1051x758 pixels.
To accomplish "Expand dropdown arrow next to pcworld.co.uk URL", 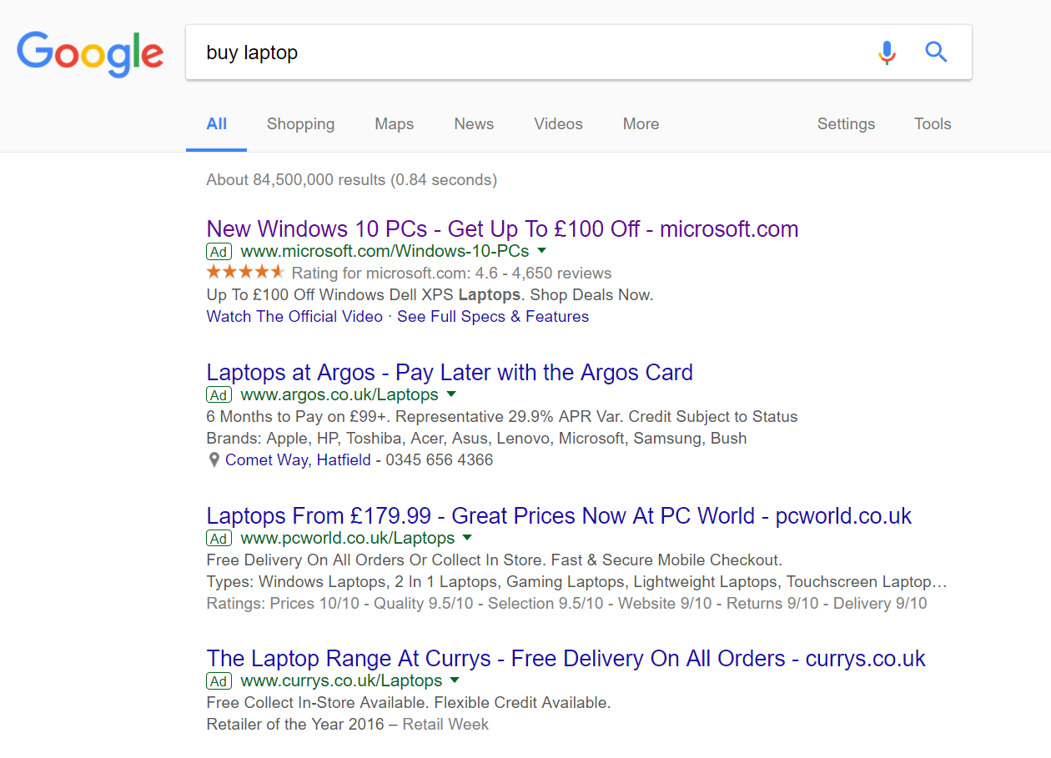I will (x=467, y=538).
